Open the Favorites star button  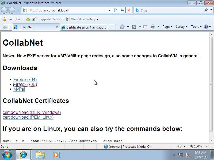pyautogui.click(x=12, y=19)
